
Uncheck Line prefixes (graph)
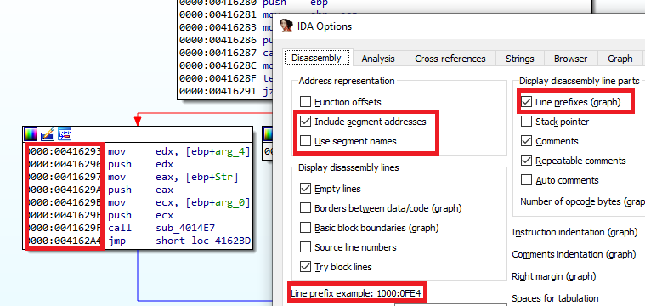click(526, 102)
